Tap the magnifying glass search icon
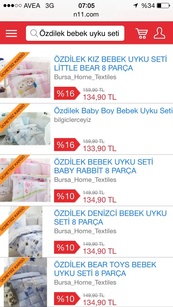This screenshot has width=173, height=307. pos(34,34)
